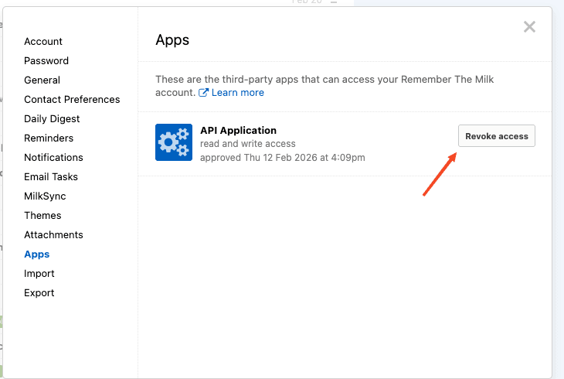
Task: Open MilkSync settings
Action: click(45, 196)
